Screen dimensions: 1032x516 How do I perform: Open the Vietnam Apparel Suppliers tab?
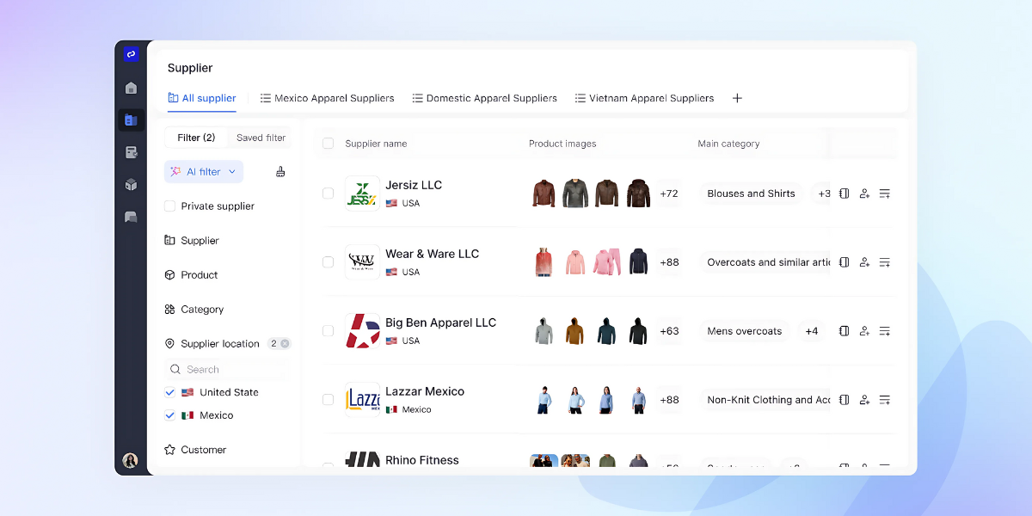click(644, 98)
